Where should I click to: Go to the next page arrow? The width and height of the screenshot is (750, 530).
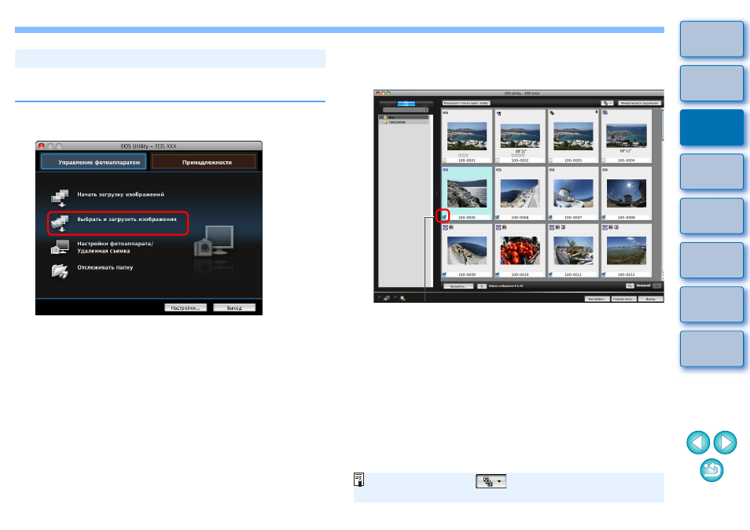(725, 442)
